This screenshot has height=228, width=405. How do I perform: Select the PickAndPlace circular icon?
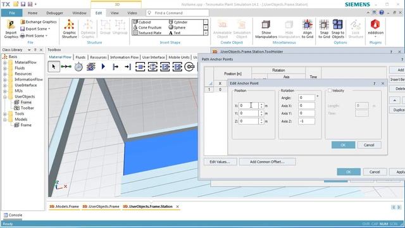coord(190,66)
